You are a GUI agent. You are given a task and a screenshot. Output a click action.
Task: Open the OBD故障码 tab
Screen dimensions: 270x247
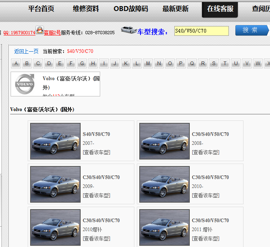131,9
